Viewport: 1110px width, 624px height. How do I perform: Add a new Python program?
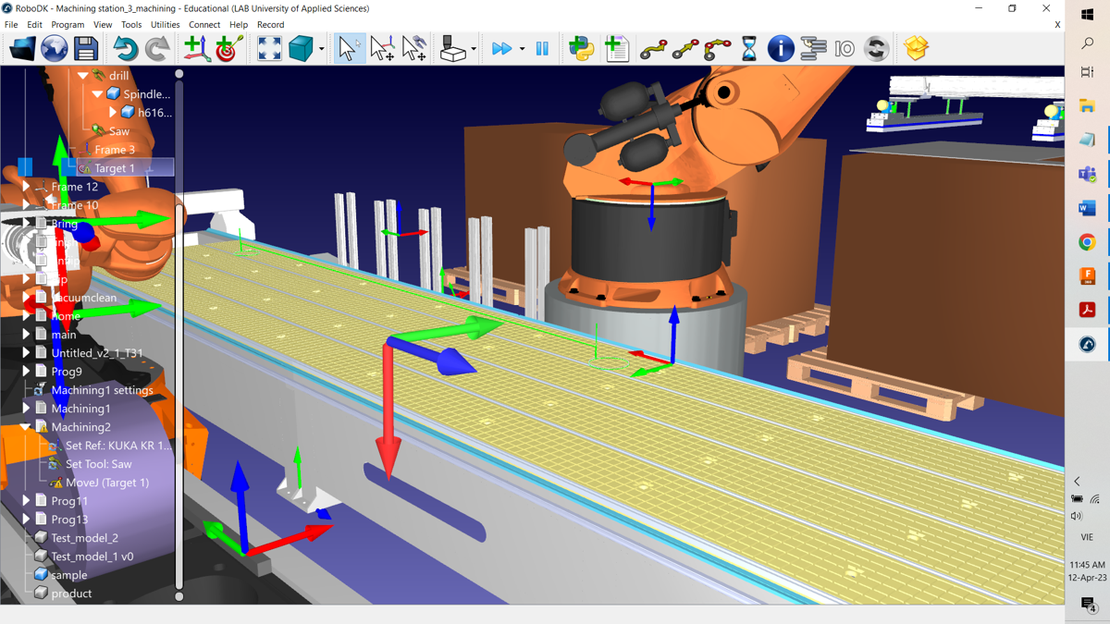pyautogui.click(x=582, y=48)
